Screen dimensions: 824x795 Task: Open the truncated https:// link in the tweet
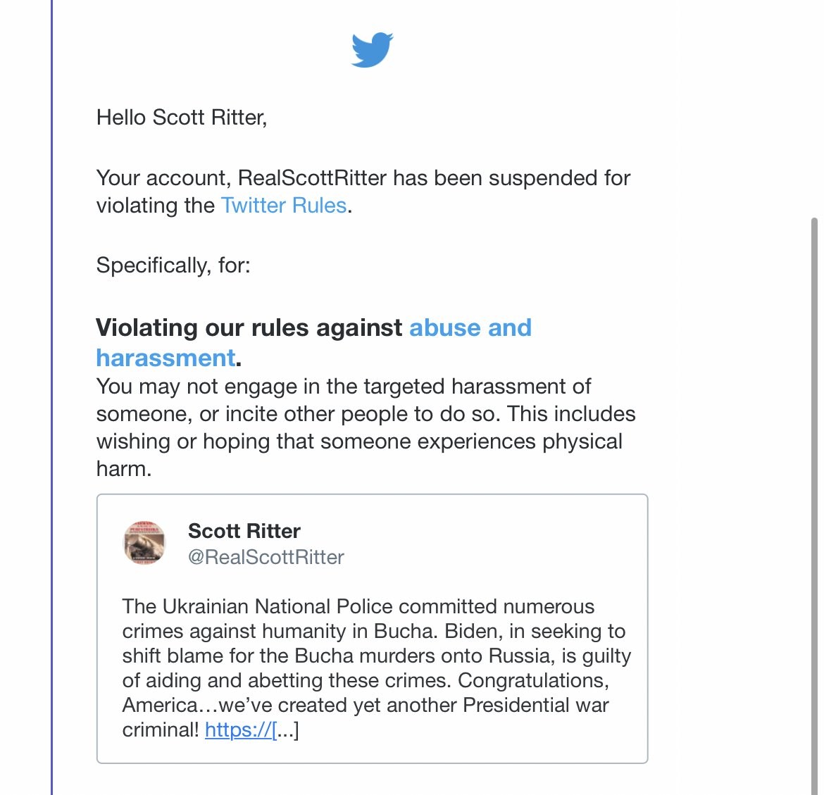(238, 730)
